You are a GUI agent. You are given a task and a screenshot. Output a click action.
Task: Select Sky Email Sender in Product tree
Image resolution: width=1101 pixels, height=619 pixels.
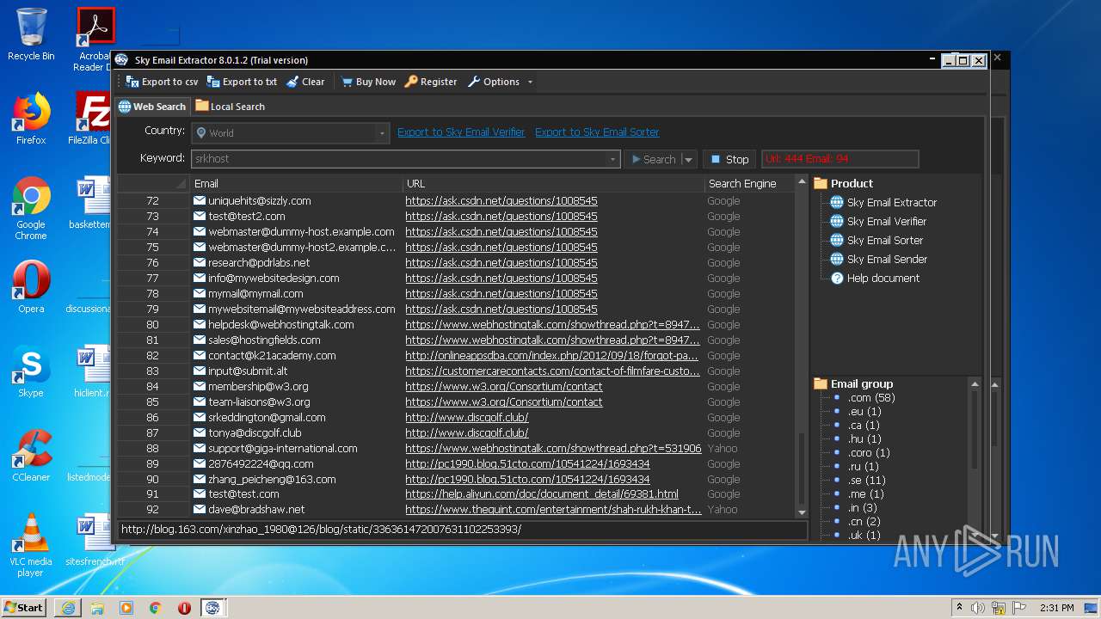[886, 259]
